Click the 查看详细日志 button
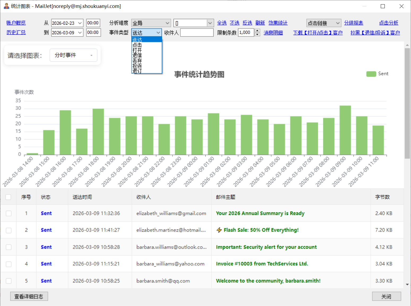The height and width of the screenshot is (306, 411). [x=29, y=296]
